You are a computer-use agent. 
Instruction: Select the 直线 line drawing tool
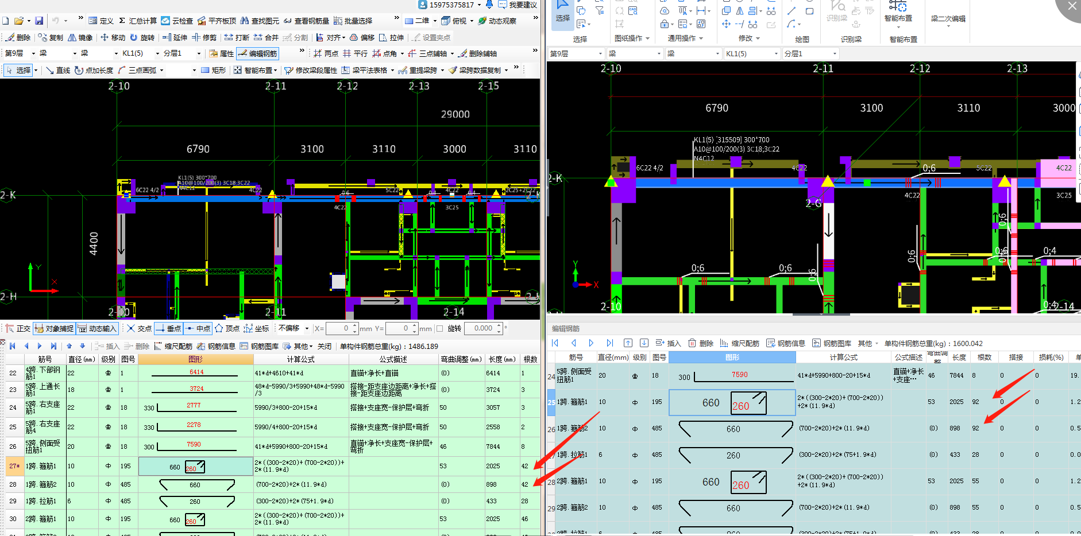[57, 70]
